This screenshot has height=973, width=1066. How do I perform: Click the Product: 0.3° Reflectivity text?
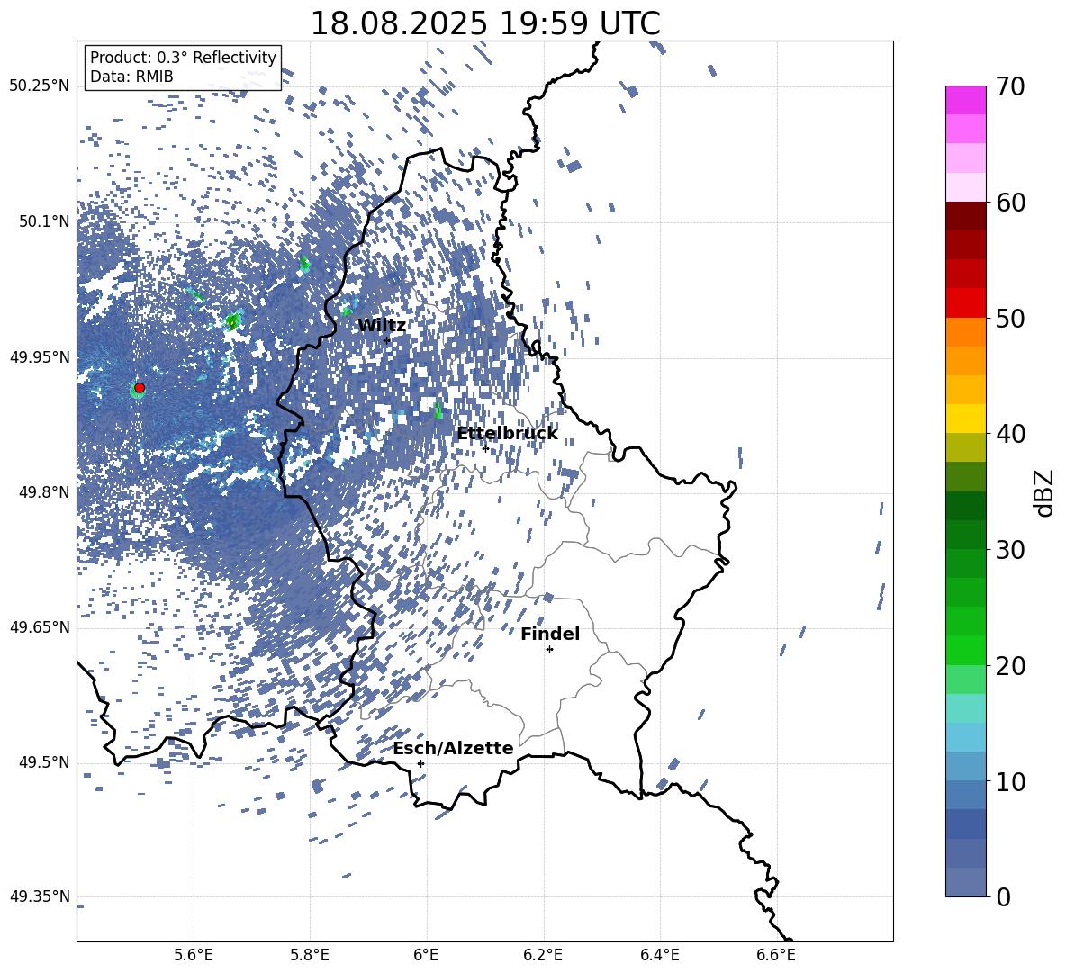(183, 58)
